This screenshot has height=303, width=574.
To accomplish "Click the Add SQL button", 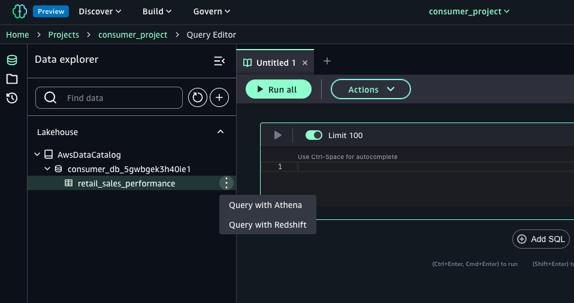I will tap(540, 239).
